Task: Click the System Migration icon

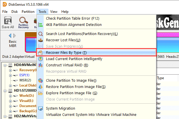Action: [41, 108]
